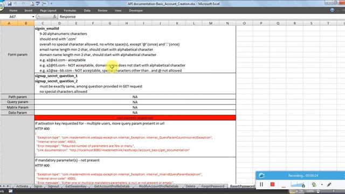This screenshot has height=194, width=345.
Task: Open the GetAccountProfileDetails sheet tab
Action: pyautogui.click(x=112, y=186)
